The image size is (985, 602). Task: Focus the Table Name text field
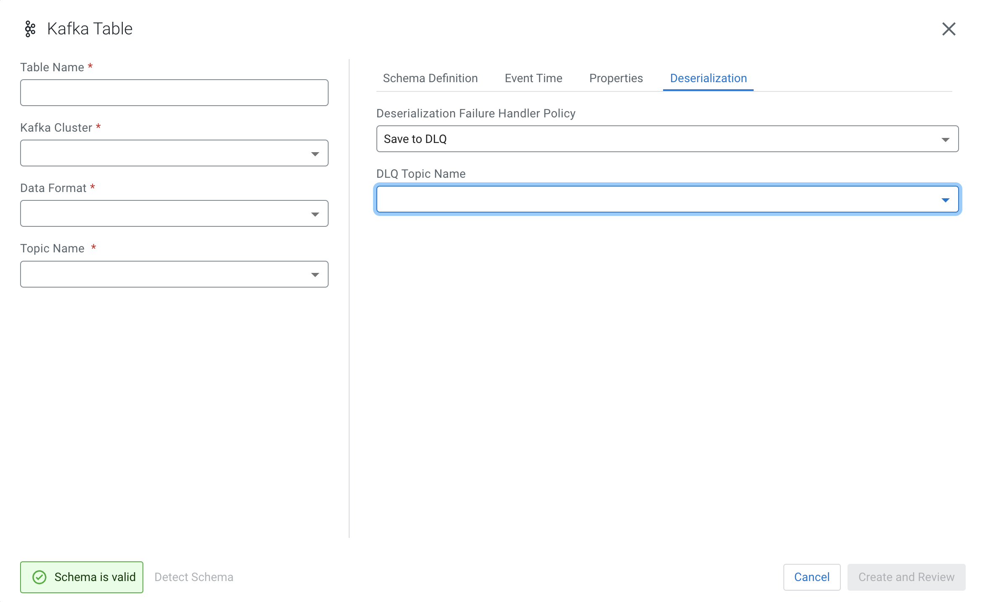pos(174,93)
